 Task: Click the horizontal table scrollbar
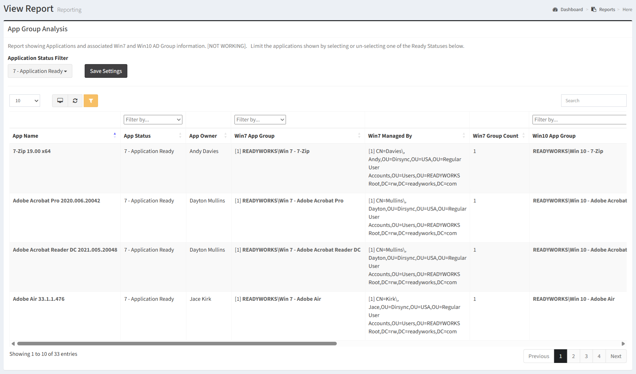click(x=177, y=343)
